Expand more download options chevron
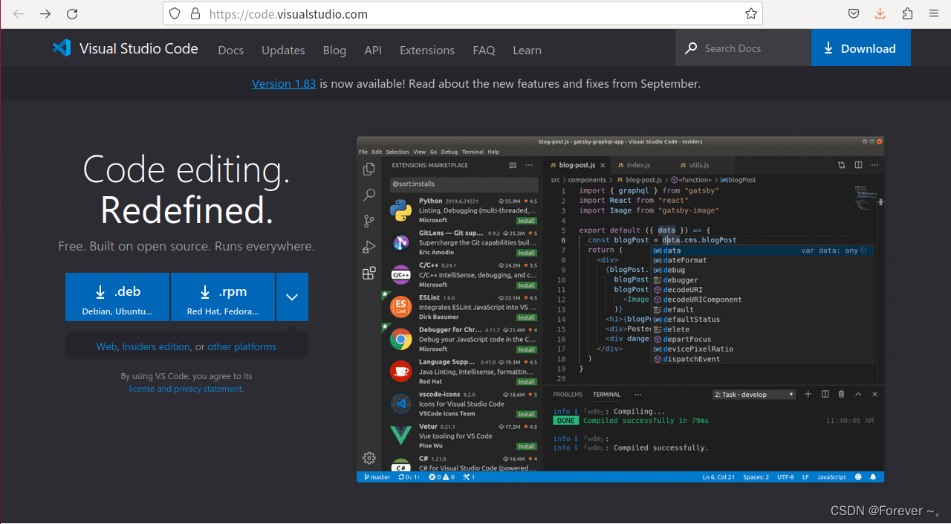Image resolution: width=951 pixels, height=524 pixels. tap(292, 297)
